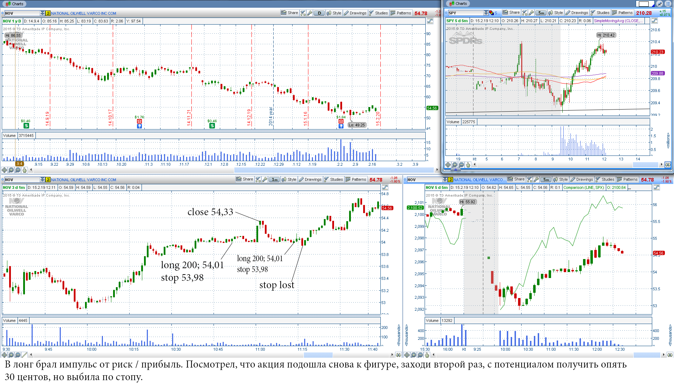This screenshot has height=390, width=674.
Task: Open Share in bottom-right NOV 5m chart
Action: click(x=516, y=179)
